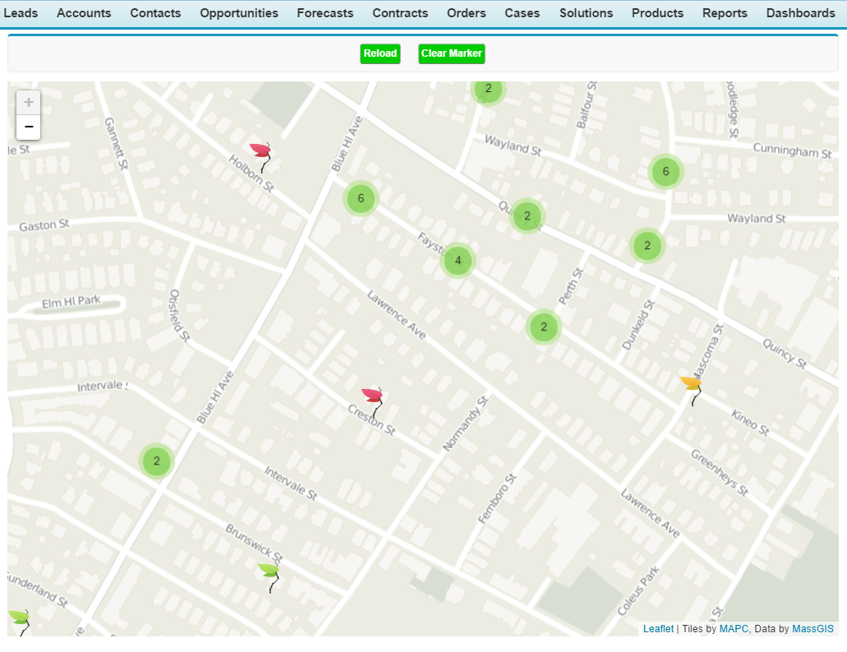Click the cluster of 2 near Perth St
847x652 pixels.
pos(544,327)
